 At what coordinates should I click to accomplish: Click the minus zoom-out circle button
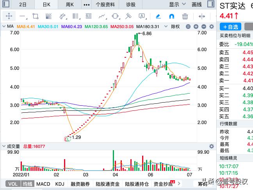click(x=188, y=27)
